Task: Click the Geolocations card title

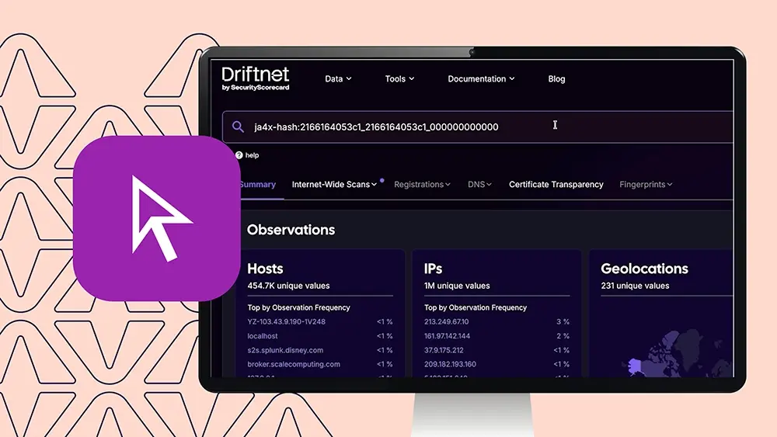Action: [x=644, y=269]
